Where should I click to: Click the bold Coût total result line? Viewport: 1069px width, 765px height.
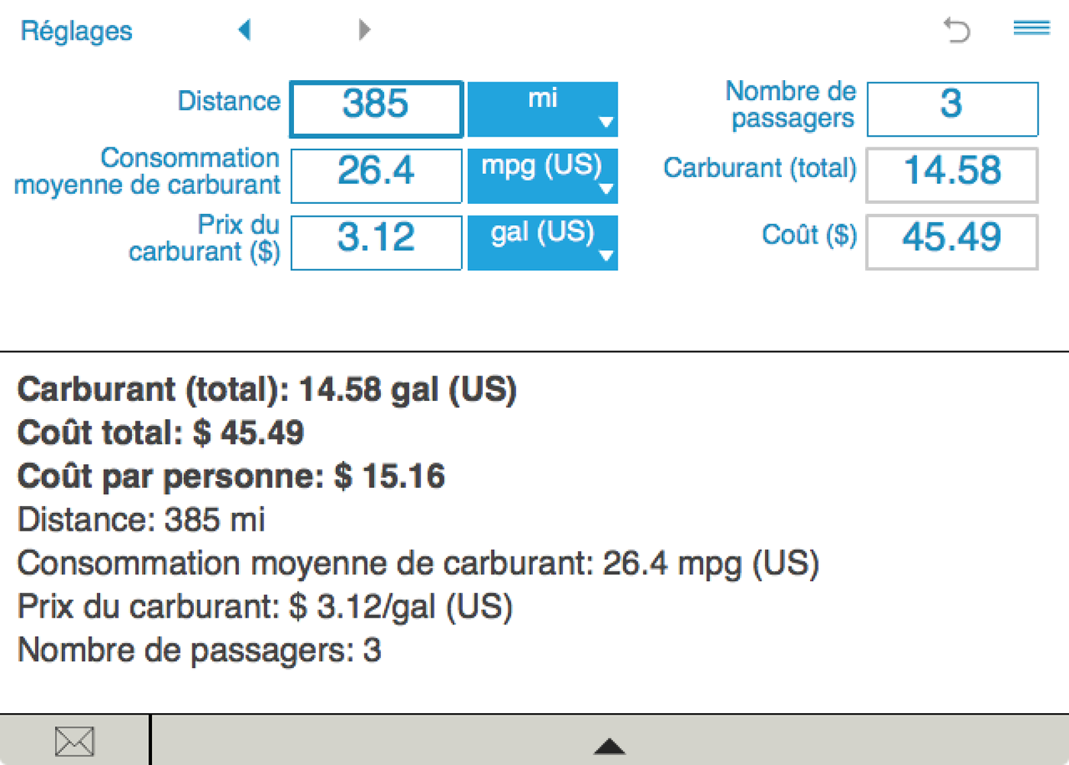(160, 433)
